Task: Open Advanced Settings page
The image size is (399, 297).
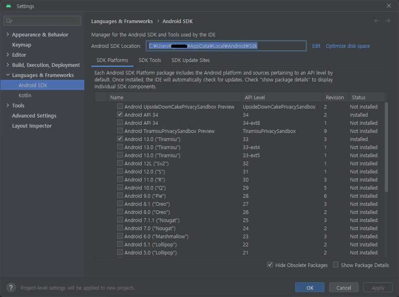Action: point(34,116)
